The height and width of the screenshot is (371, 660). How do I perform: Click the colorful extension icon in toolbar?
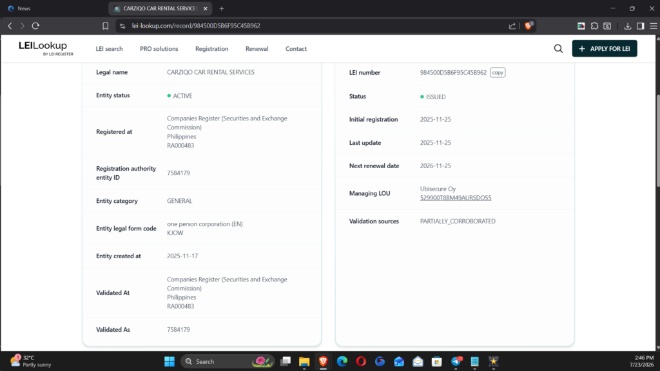point(581,26)
